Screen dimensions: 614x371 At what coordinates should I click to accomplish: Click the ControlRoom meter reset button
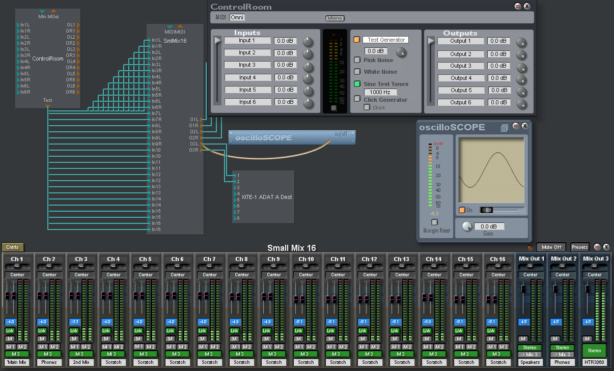coord(333,108)
